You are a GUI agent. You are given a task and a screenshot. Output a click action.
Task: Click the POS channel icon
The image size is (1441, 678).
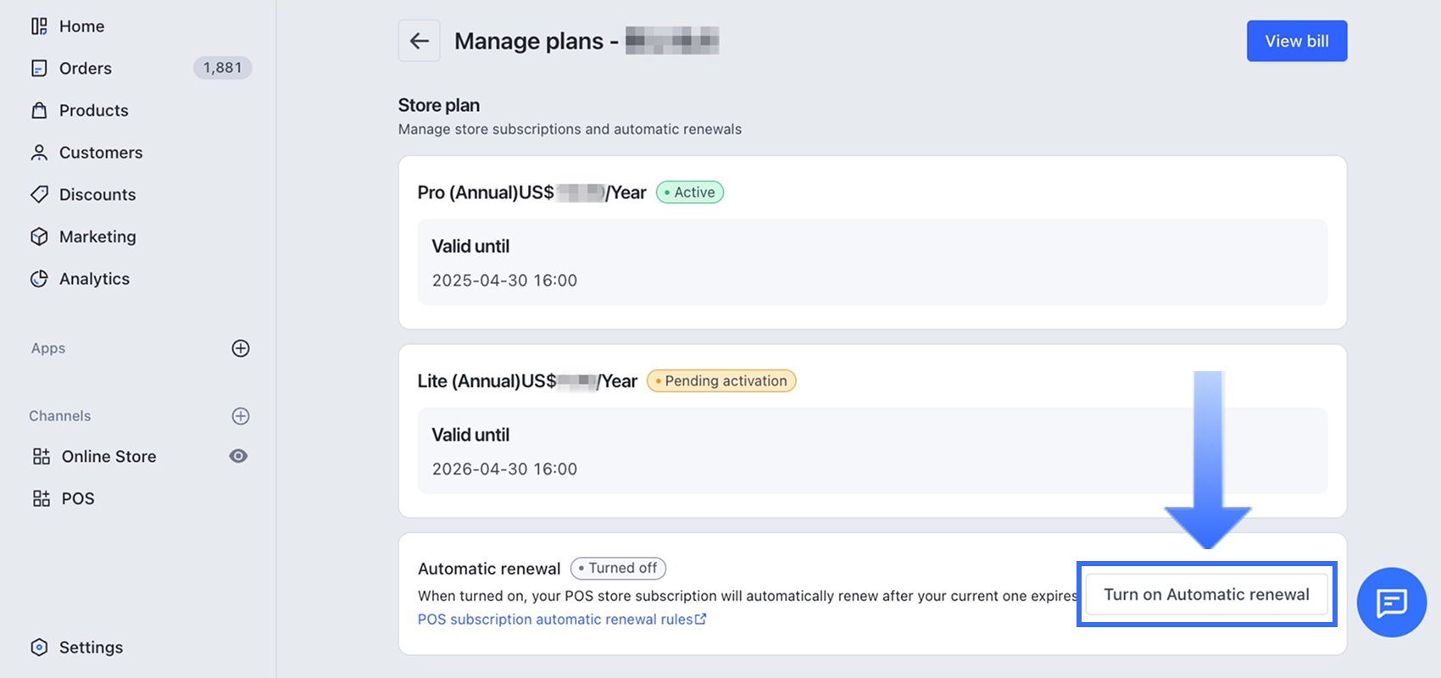pos(41,498)
